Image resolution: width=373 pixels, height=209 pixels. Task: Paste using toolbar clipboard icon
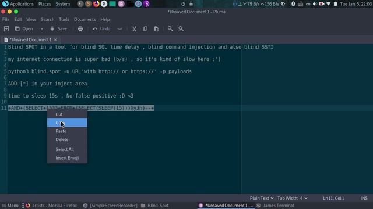click(156, 28)
